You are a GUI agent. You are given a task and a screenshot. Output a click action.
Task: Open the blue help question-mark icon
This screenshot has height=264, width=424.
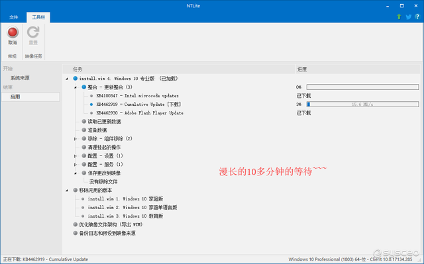(x=417, y=17)
